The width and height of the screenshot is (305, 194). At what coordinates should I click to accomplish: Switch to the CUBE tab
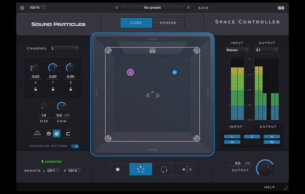tap(136, 23)
